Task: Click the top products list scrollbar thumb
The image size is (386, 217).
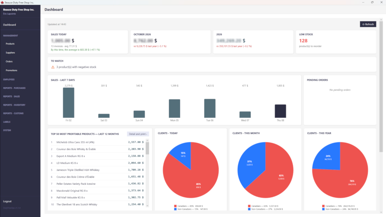Action: point(147,148)
